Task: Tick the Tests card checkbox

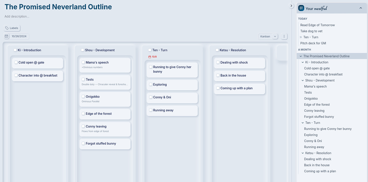Action: tap(83, 79)
